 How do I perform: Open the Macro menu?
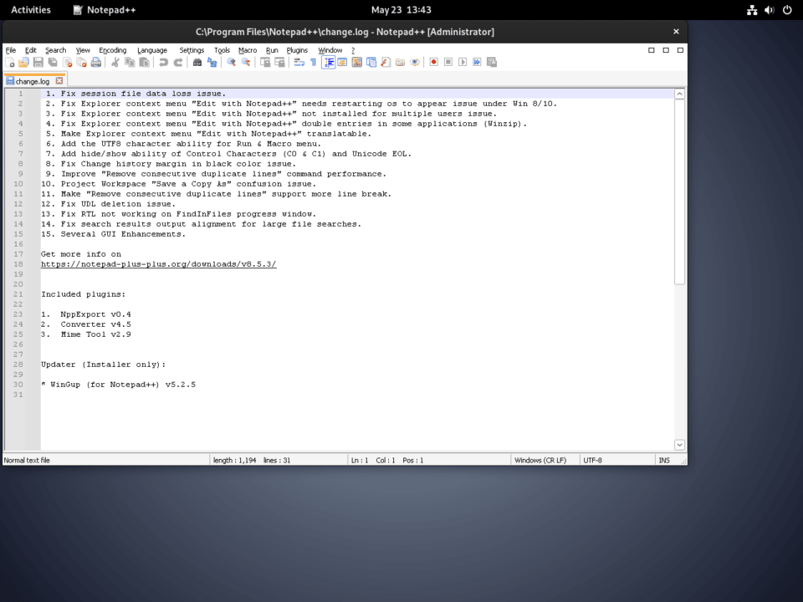coord(247,49)
